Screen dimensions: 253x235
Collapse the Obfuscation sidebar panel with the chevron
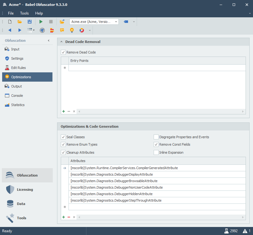tap(48, 41)
